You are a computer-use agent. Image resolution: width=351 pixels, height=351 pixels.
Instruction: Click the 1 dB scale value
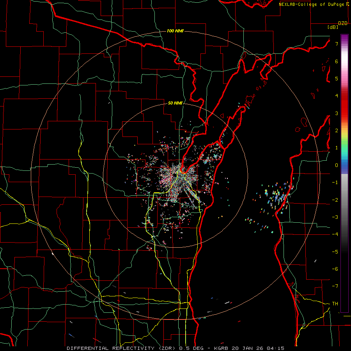pos(337,148)
